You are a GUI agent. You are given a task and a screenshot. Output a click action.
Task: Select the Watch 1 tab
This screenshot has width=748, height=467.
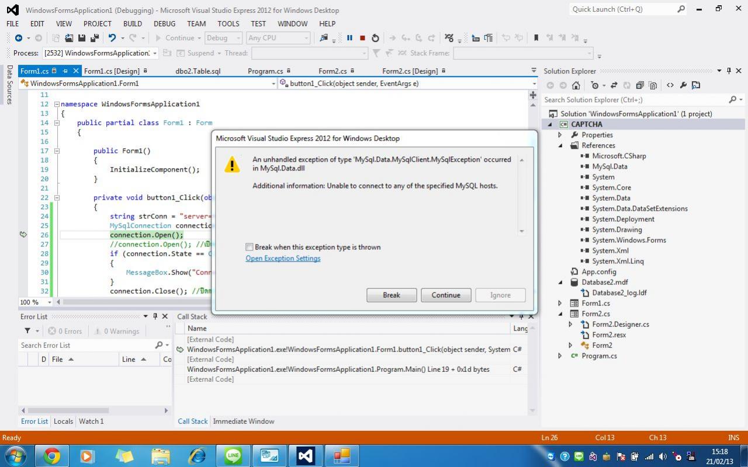pos(91,421)
